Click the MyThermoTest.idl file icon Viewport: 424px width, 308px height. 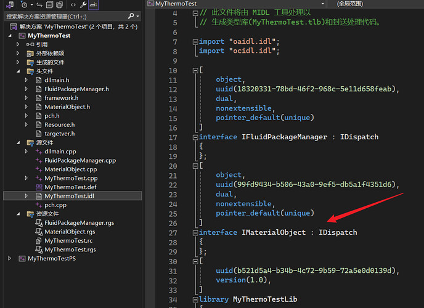39,196
